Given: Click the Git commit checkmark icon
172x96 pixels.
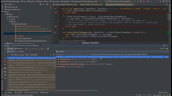Looking at the screenshot, I should coord(155,1).
